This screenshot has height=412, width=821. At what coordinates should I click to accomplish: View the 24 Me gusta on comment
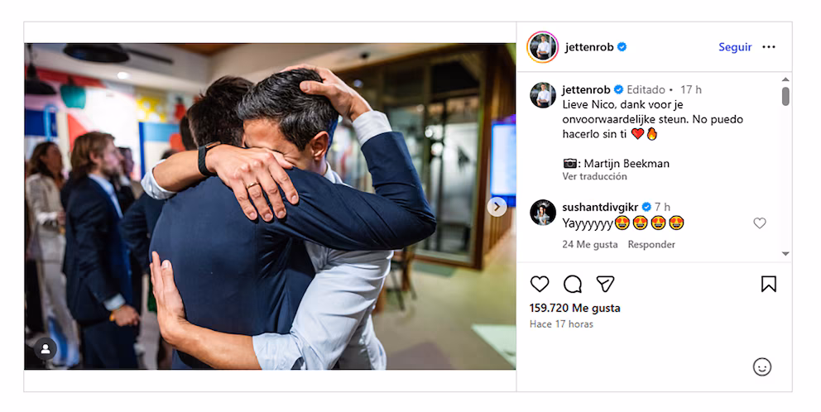589,245
